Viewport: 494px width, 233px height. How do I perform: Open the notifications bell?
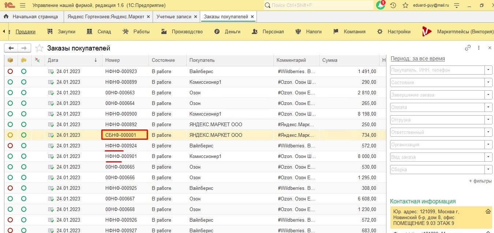[x=381, y=5]
